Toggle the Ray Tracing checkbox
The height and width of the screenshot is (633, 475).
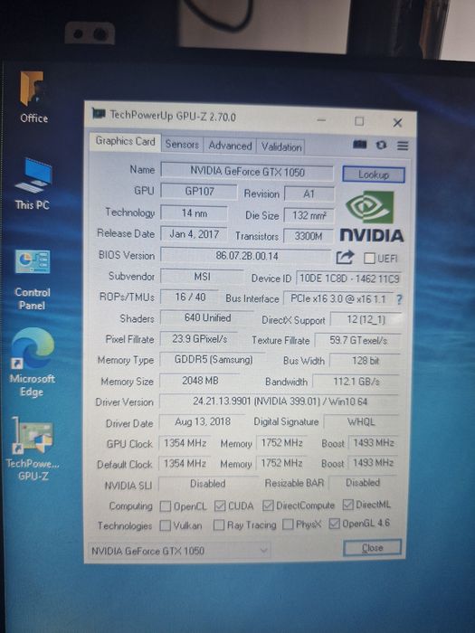coord(219,524)
